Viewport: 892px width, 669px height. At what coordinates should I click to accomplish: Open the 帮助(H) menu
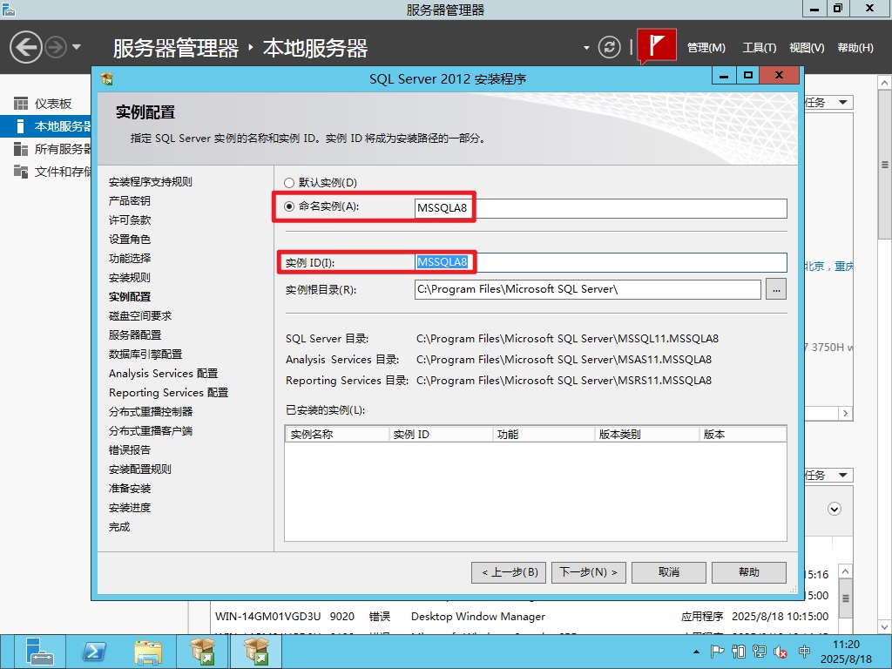coord(855,48)
